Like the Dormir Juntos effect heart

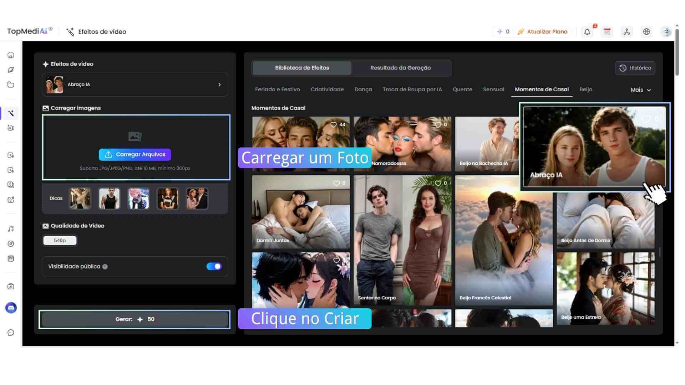click(x=336, y=183)
